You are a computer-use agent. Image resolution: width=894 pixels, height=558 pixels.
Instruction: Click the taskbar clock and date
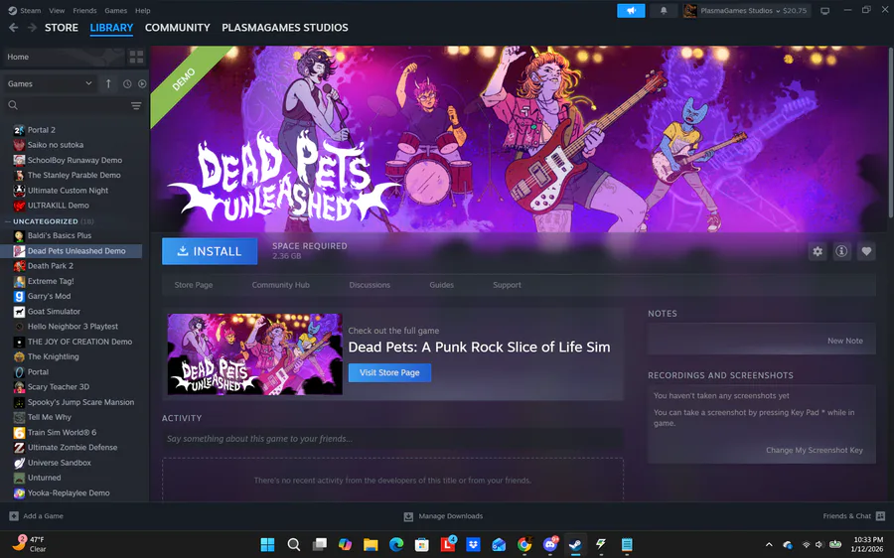point(868,544)
